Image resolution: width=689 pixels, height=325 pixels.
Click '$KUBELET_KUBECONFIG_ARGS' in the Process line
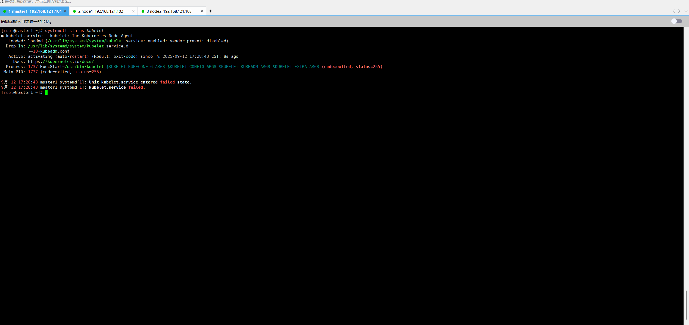click(136, 67)
